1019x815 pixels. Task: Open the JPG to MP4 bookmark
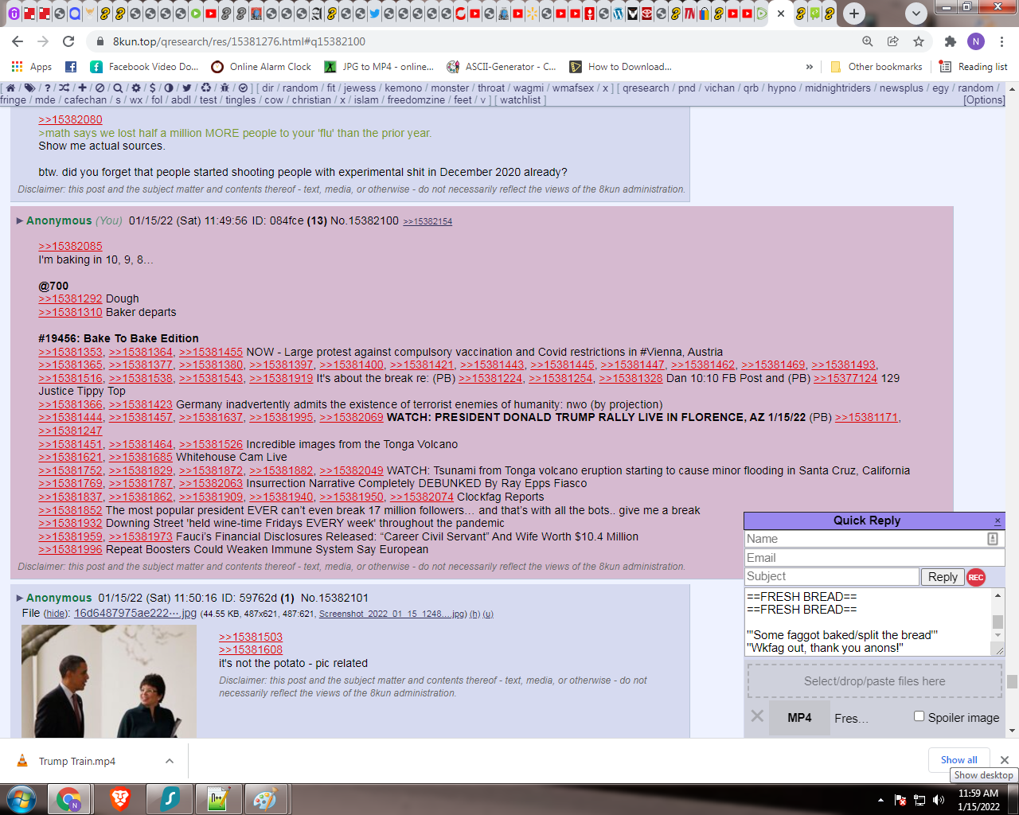(x=379, y=67)
